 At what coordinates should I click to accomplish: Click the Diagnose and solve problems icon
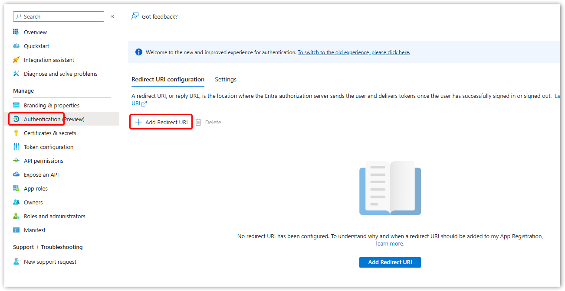(x=16, y=74)
